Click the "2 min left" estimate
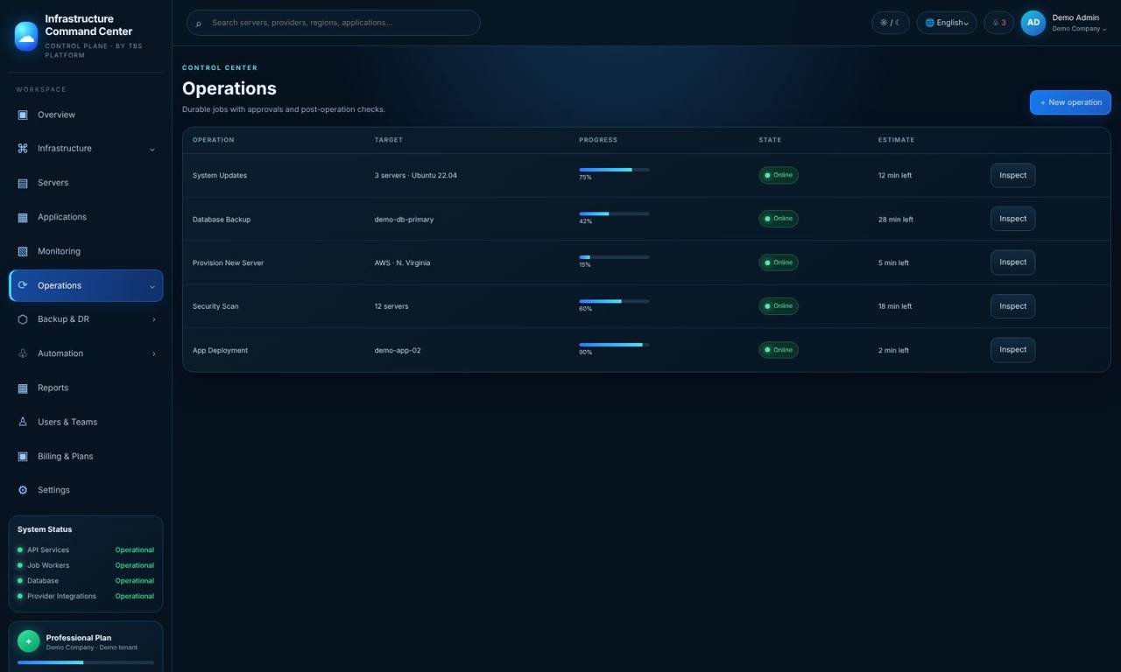 click(x=893, y=351)
